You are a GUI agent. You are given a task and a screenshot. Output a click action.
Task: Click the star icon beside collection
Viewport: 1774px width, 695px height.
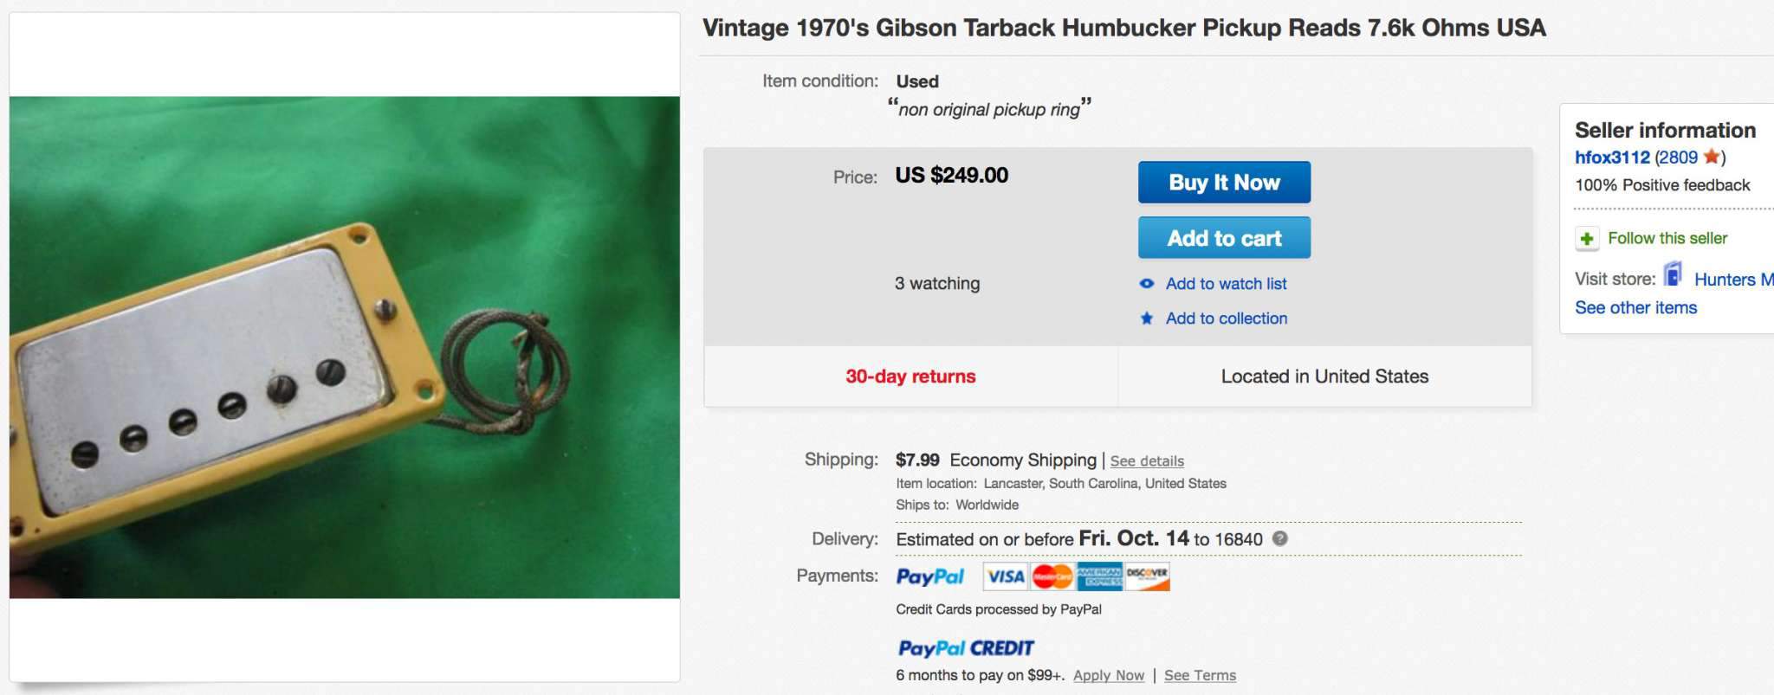(x=1147, y=319)
